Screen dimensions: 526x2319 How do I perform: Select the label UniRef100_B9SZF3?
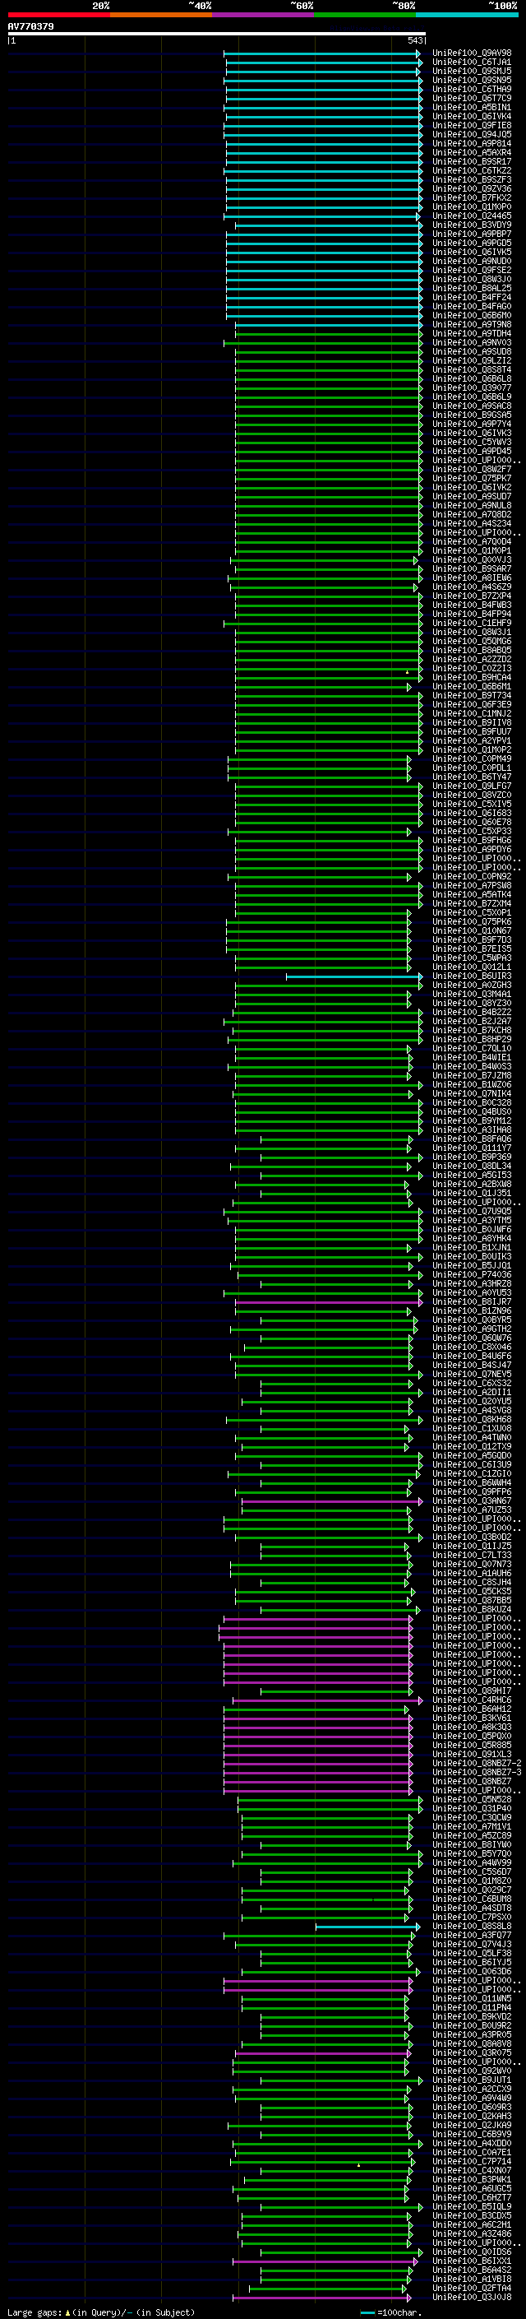(x=471, y=179)
